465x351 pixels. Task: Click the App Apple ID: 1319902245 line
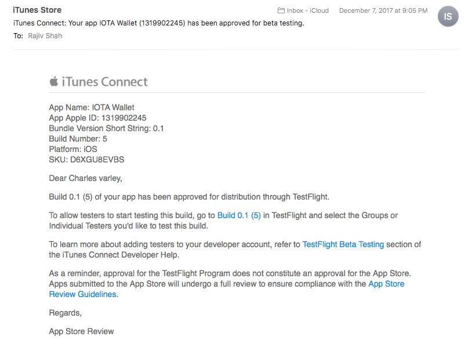(x=97, y=118)
